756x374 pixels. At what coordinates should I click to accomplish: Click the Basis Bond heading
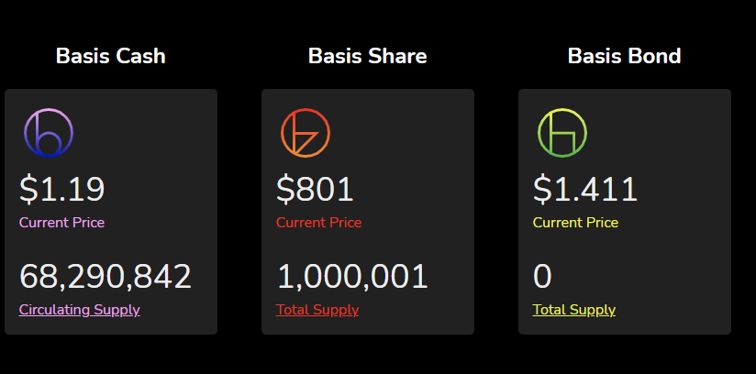(x=625, y=56)
